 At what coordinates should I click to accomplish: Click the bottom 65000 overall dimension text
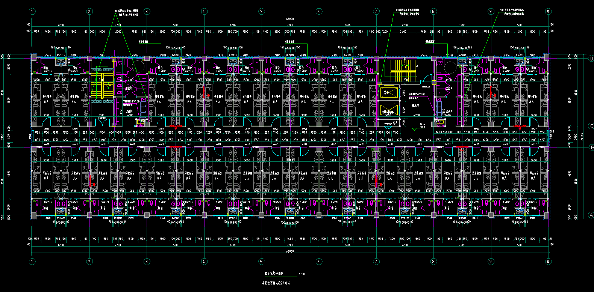(290, 251)
